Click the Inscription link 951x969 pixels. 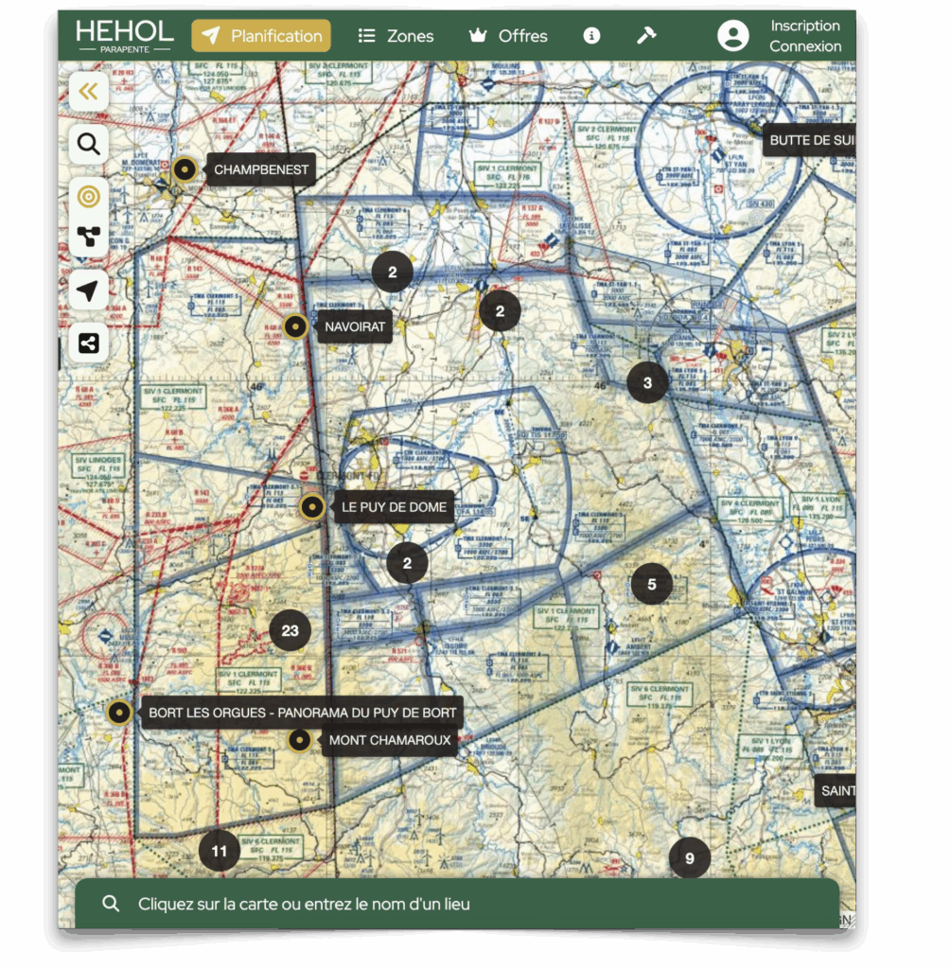pyautogui.click(x=805, y=26)
